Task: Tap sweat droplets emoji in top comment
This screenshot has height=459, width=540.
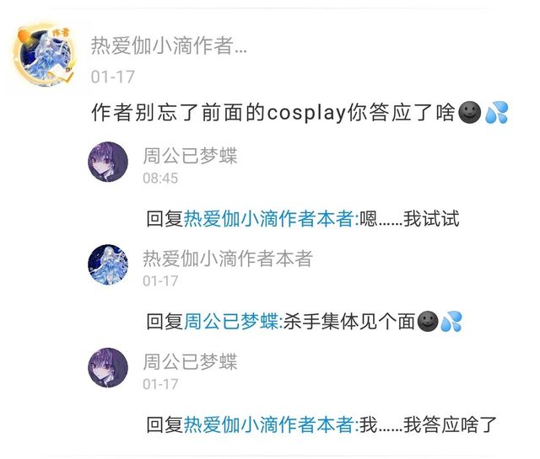Action: pos(496,112)
